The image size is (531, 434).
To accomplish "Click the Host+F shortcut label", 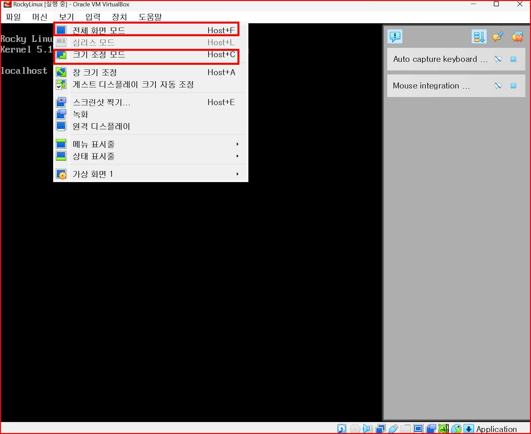I will click(221, 31).
